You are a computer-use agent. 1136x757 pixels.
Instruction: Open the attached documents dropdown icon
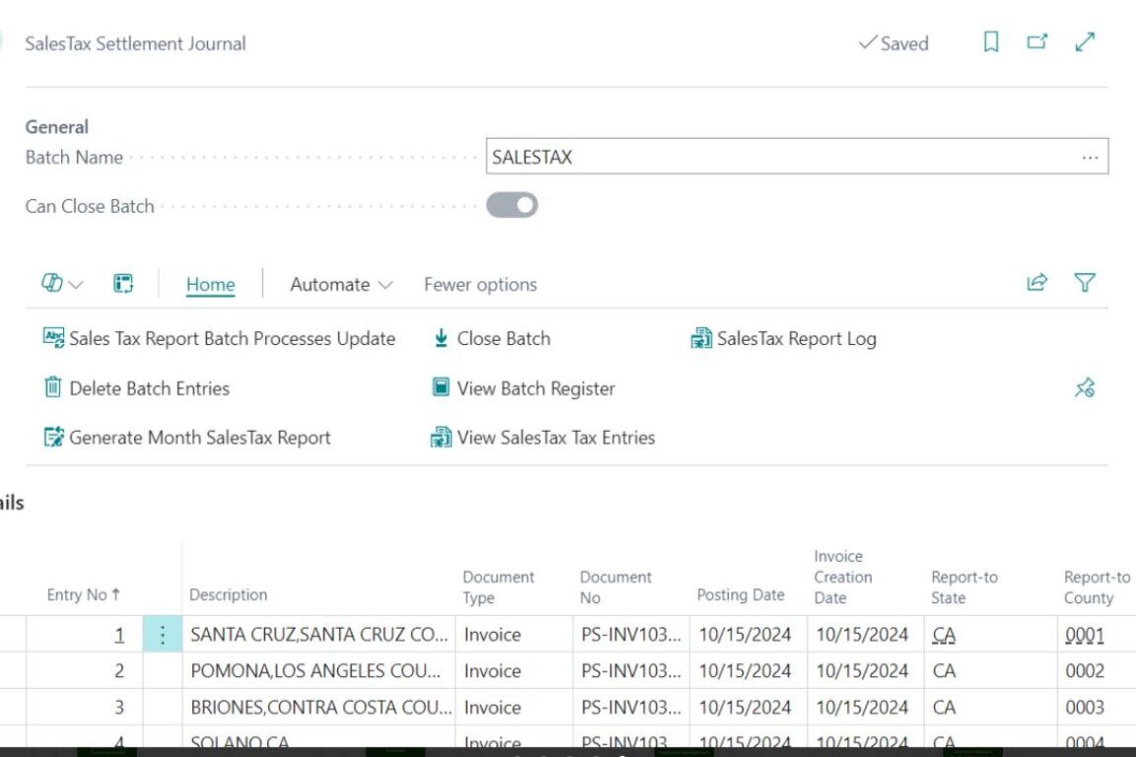click(x=61, y=283)
